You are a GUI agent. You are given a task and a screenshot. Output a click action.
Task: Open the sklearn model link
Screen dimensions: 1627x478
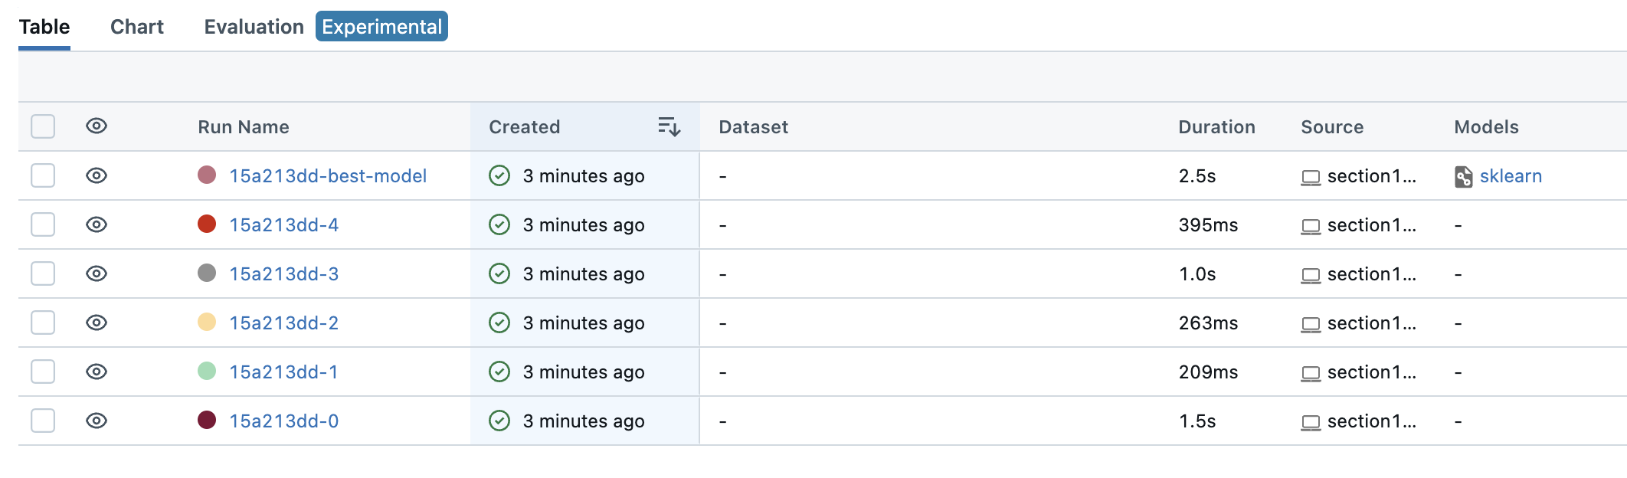tap(1511, 176)
